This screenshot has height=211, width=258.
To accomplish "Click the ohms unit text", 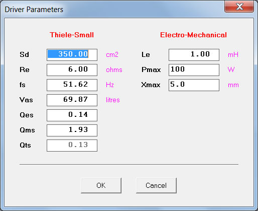I will pos(114,69).
